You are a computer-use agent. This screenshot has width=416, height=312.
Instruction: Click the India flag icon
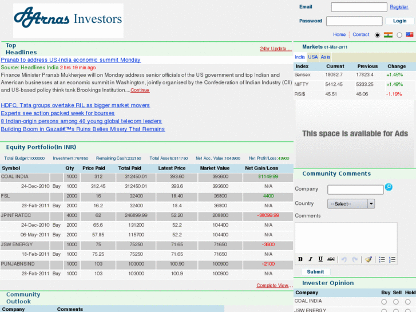[388, 35]
